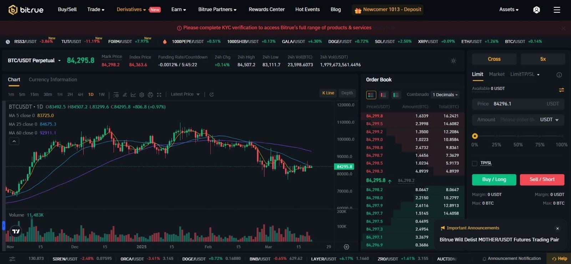Open the user profile icon
571x264 pixels.
point(536,10)
